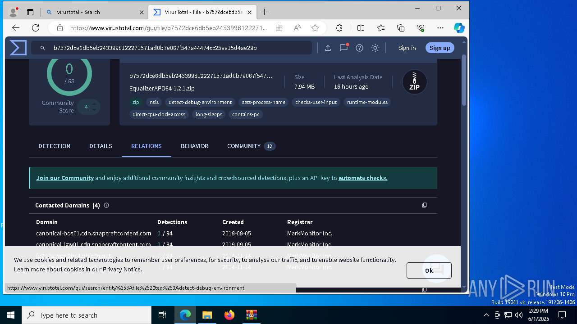Click the detect-debug-environment tag

[x=200, y=102]
